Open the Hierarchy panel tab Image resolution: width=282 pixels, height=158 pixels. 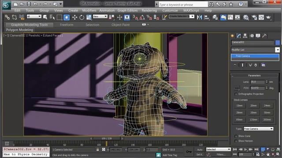(245, 36)
